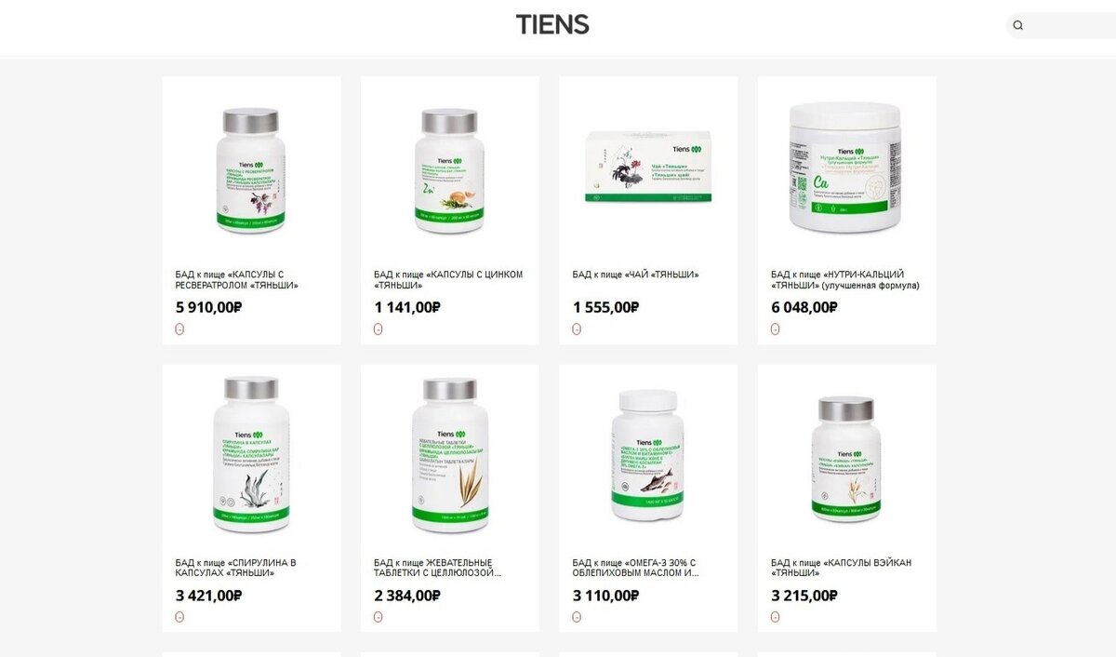The image size is (1116, 657).
Task: Open Nutri-Calcium jar image
Action: 845,167
